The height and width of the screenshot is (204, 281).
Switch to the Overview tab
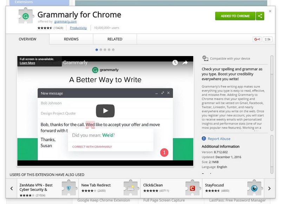tap(28, 39)
